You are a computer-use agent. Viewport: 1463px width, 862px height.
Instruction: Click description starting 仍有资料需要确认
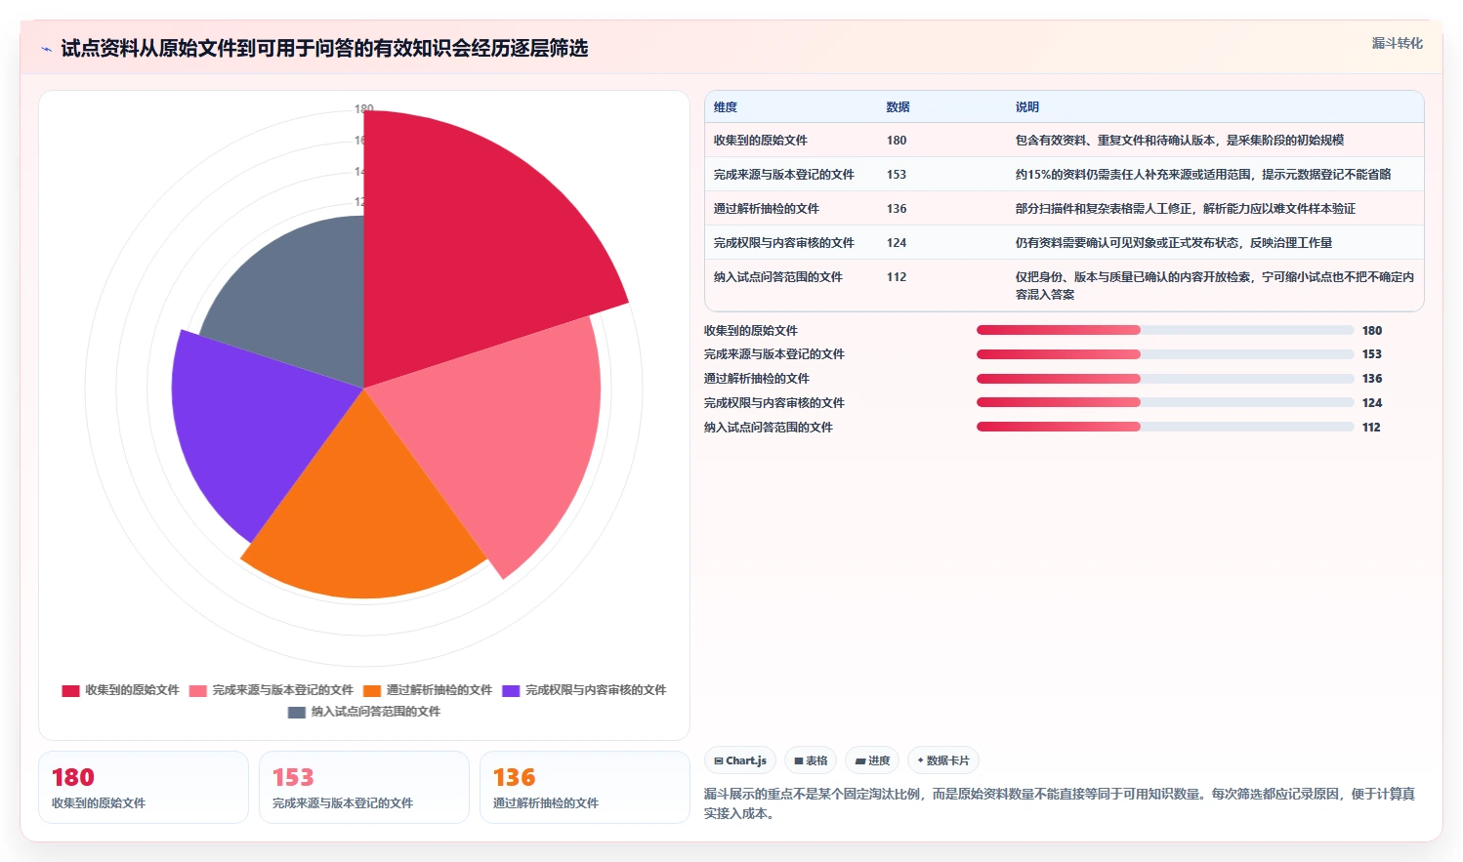(1174, 243)
